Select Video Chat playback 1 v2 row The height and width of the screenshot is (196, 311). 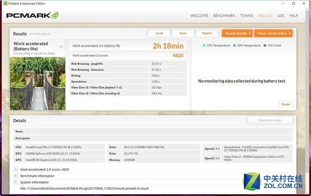(128, 88)
